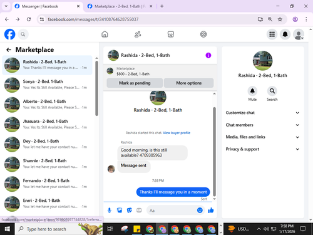Expand the Chat members section
The width and height of the screenshot is (313, 235).
click(262, 125)
